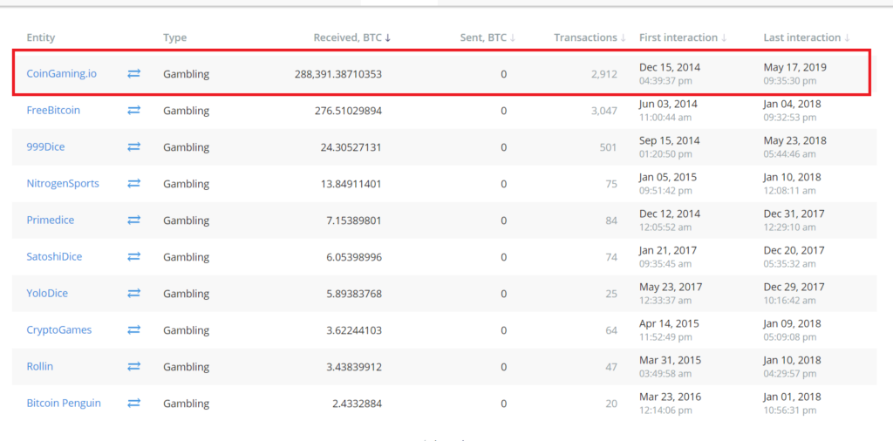Click the swap arrows icon next to CryptoGames
This screenshot has width=893, height=441.
(133, 329)
